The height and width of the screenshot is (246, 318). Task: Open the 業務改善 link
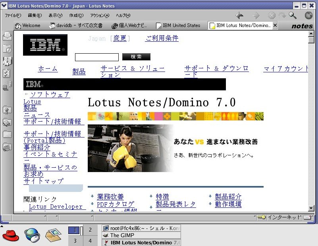click(110, 197)
